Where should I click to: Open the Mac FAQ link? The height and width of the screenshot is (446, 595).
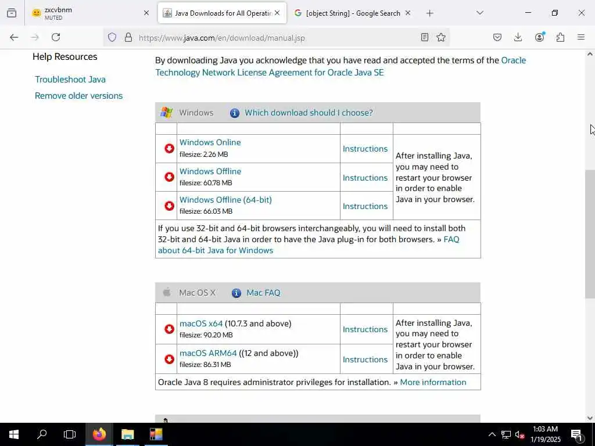(x=263, y=293)
